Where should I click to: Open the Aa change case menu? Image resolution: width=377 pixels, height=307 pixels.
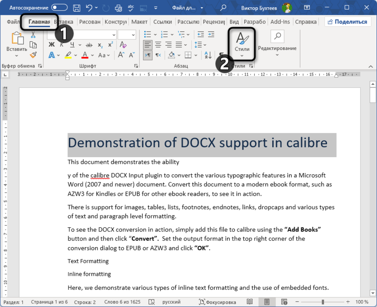[104, 55]
